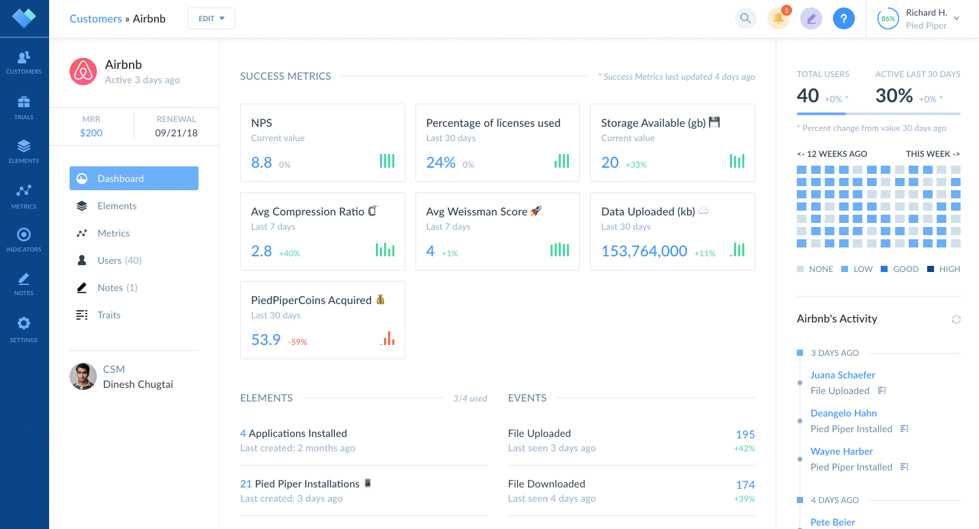Viewport: 979px width, 529px height.
Task: Click the 30% active users value
Action: 894,96
